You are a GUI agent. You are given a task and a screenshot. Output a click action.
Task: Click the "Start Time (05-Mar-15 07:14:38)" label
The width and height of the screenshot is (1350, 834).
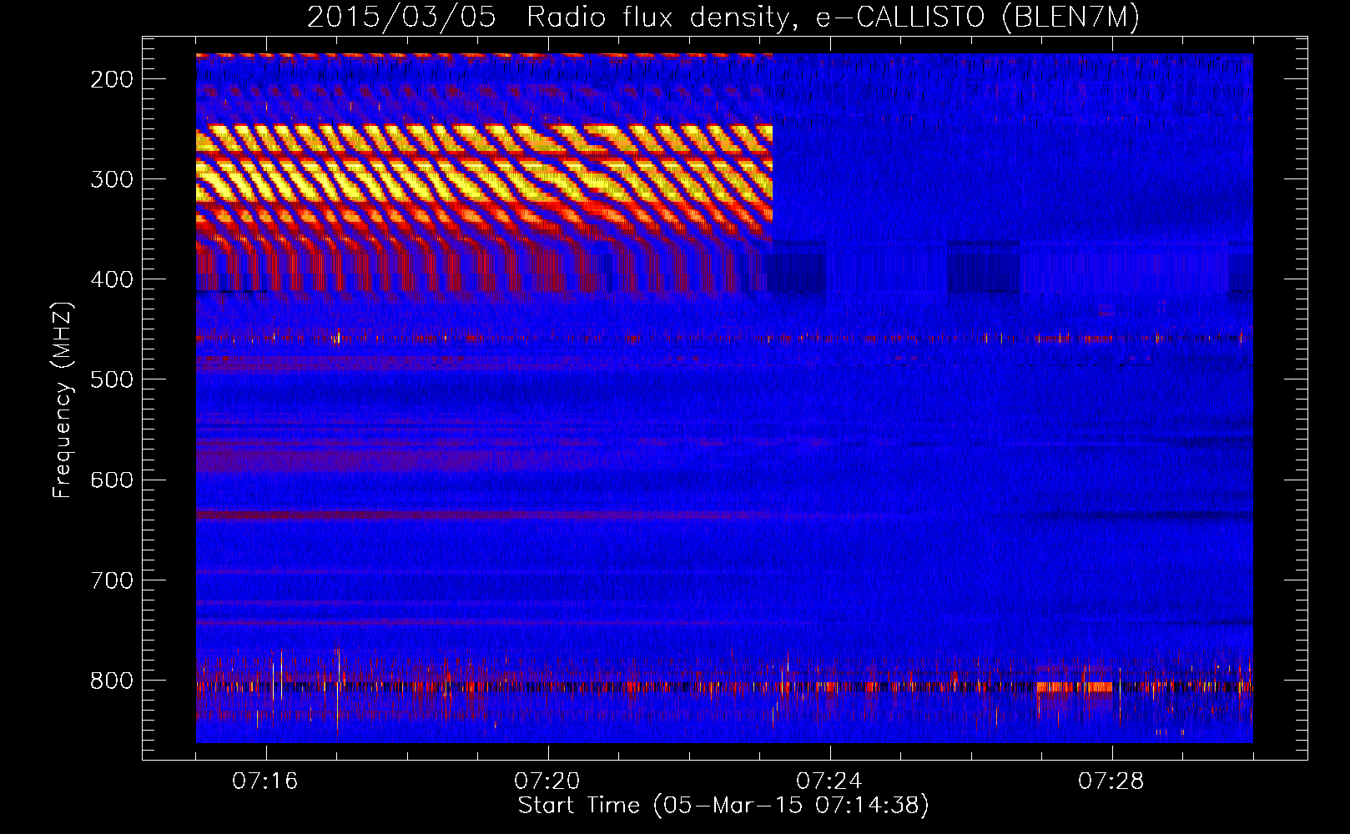click(723, 806)
